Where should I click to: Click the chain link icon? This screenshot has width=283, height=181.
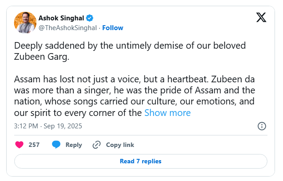[96, 145]
